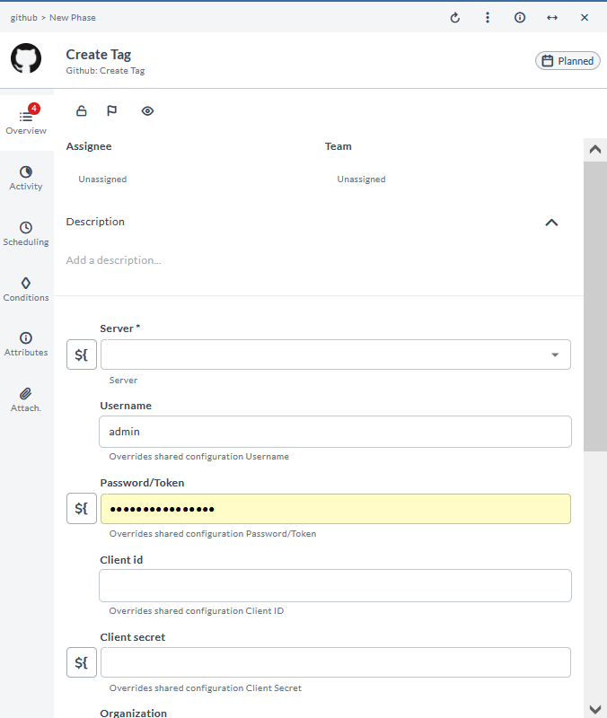Switch to the Activity tab

26,178
